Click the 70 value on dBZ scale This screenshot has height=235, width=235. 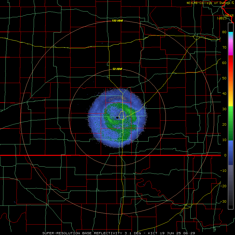[x=224, y=47]
